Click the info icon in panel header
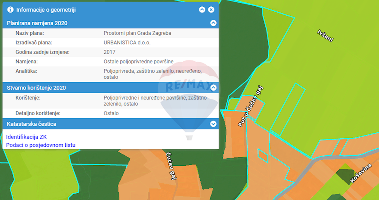 [x=10, y=10]
